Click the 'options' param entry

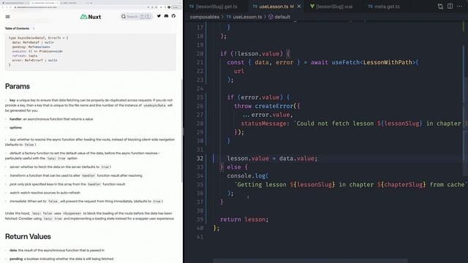(15, 128)
